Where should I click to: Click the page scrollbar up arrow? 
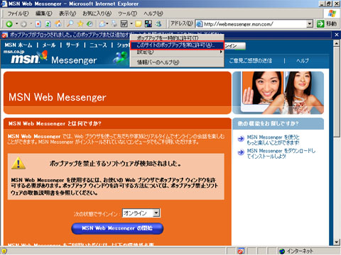[337, 44]
